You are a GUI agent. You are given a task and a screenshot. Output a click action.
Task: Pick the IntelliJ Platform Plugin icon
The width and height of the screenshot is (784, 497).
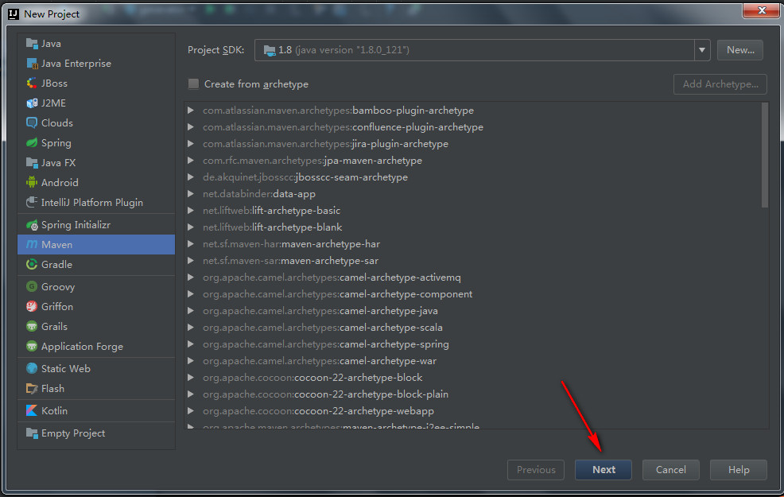click(x=32, y=202)
